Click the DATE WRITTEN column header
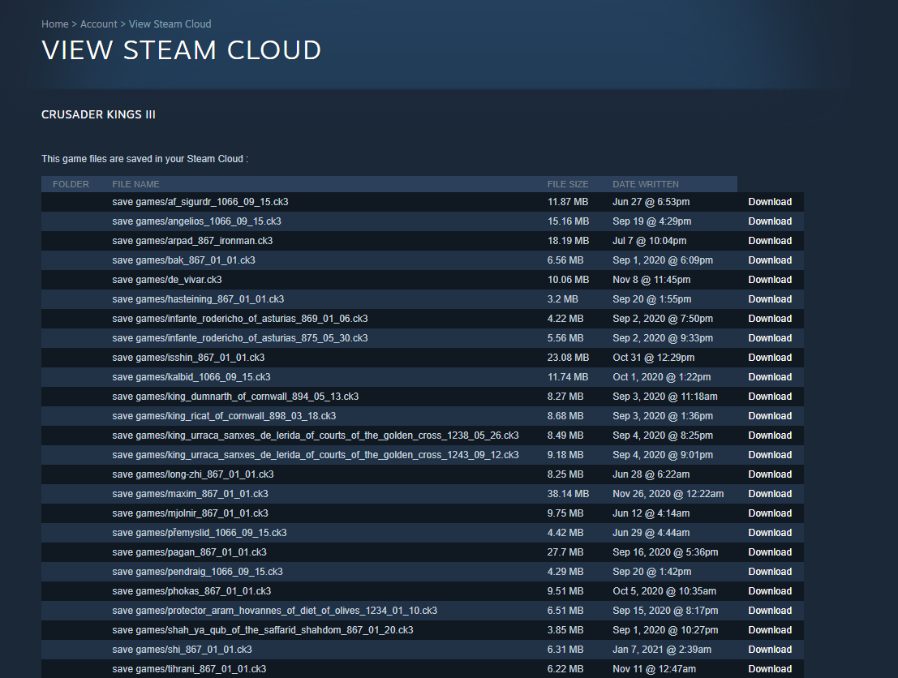 [646, 184]
